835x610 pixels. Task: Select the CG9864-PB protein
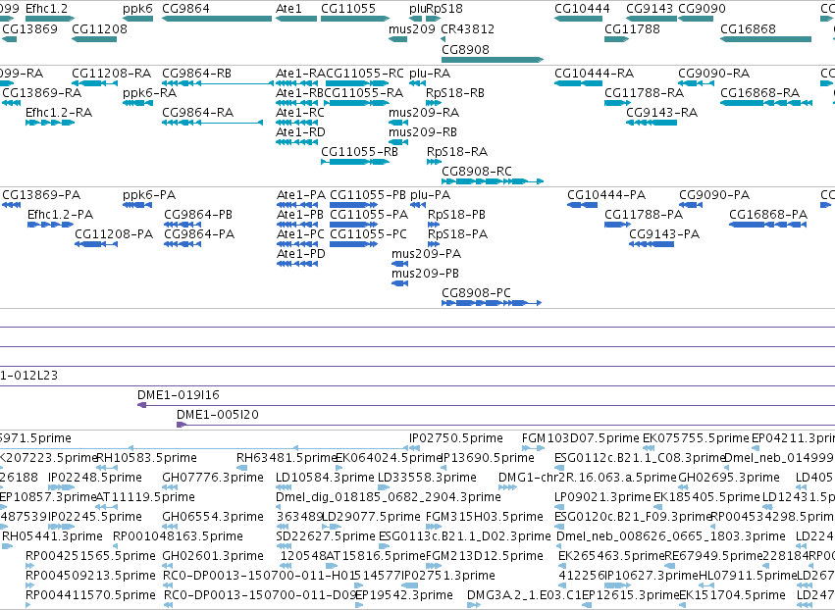click(x=183, y=225)
